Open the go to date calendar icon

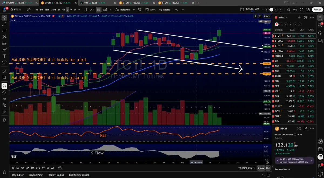click(x=59, y=168)
